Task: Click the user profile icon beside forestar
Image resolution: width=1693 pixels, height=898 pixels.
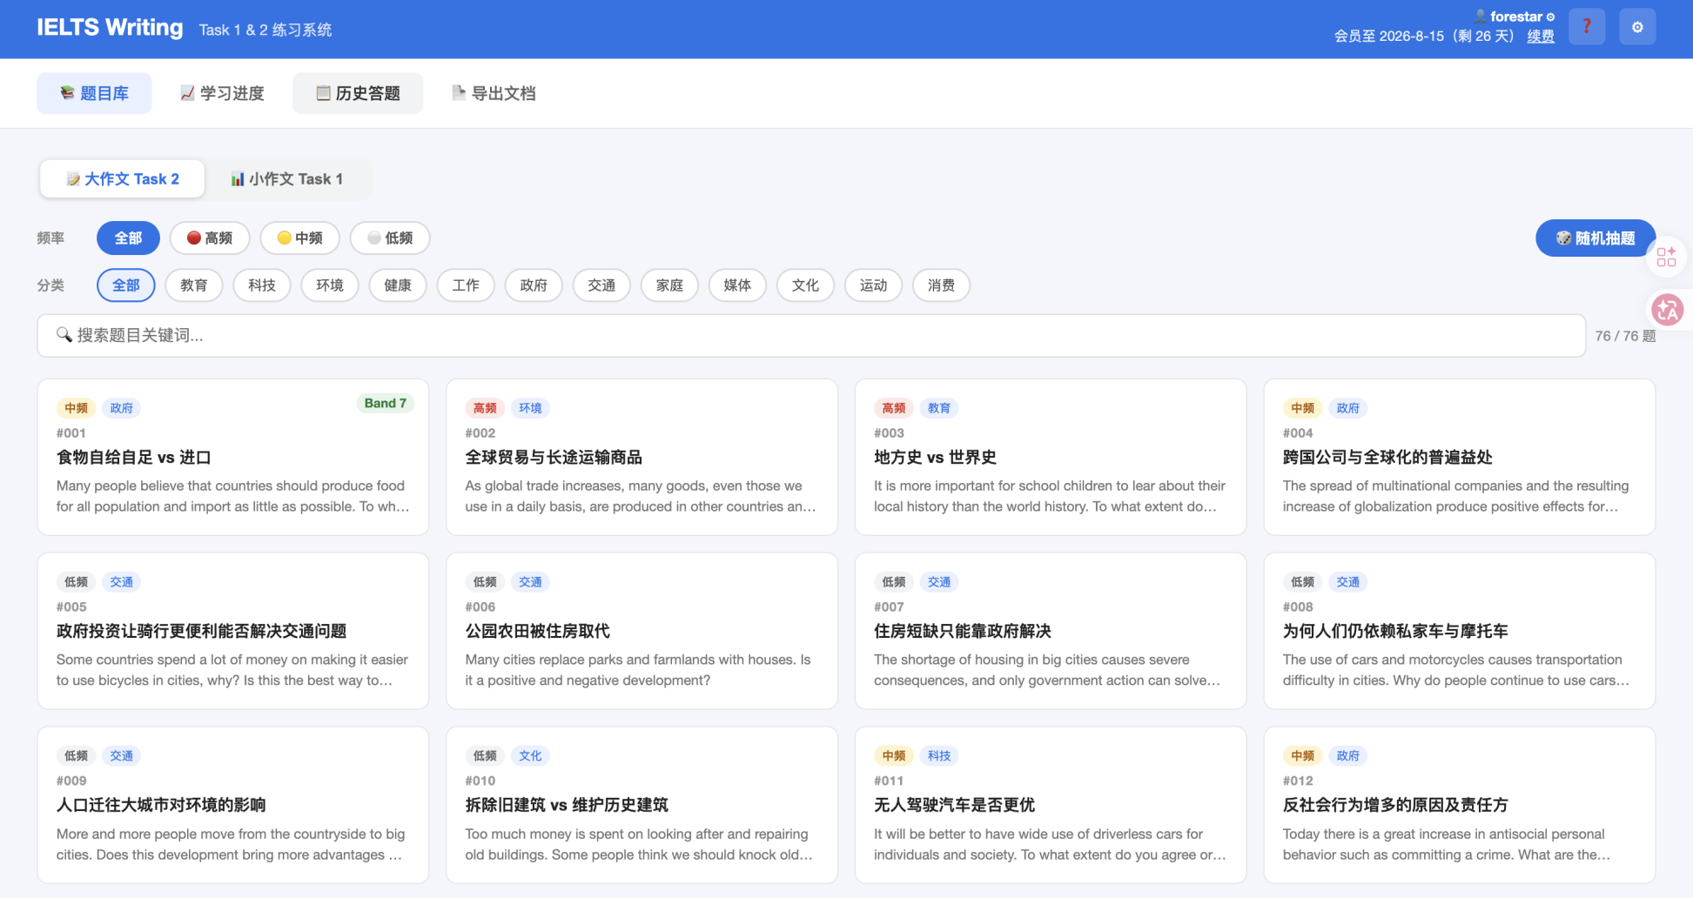Action: (x=1480, y=16)
